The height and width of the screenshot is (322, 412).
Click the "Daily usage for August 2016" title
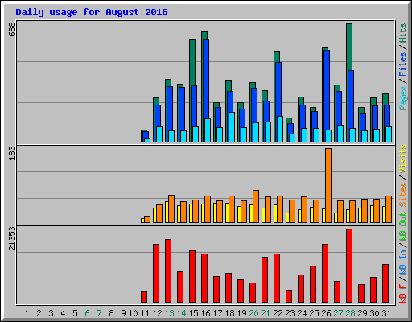tap(92, 12)
